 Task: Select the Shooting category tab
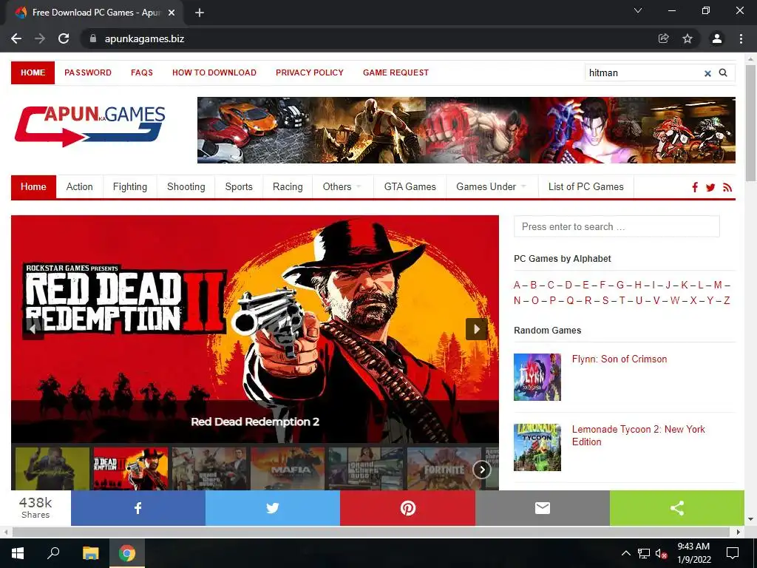point(186,187)
